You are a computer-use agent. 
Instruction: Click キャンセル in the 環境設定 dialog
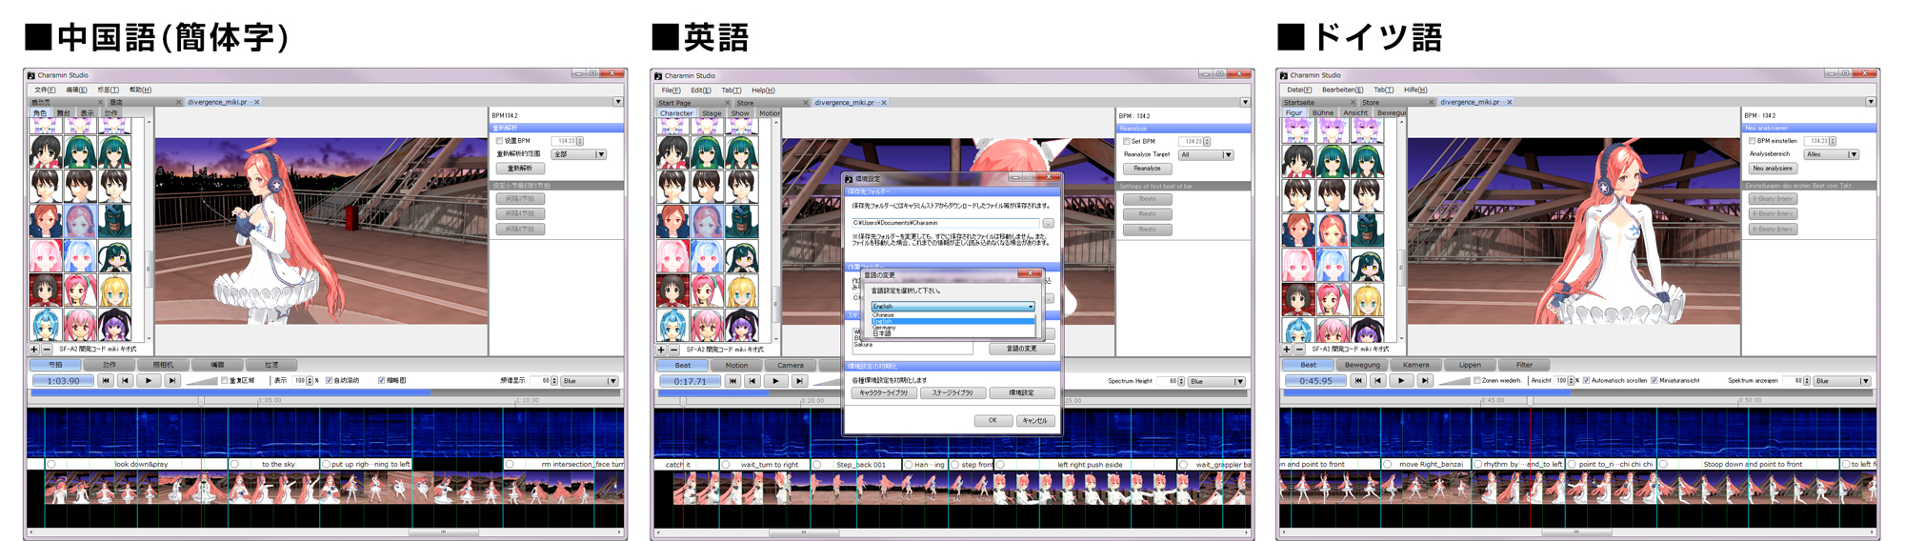(1035, 420)
